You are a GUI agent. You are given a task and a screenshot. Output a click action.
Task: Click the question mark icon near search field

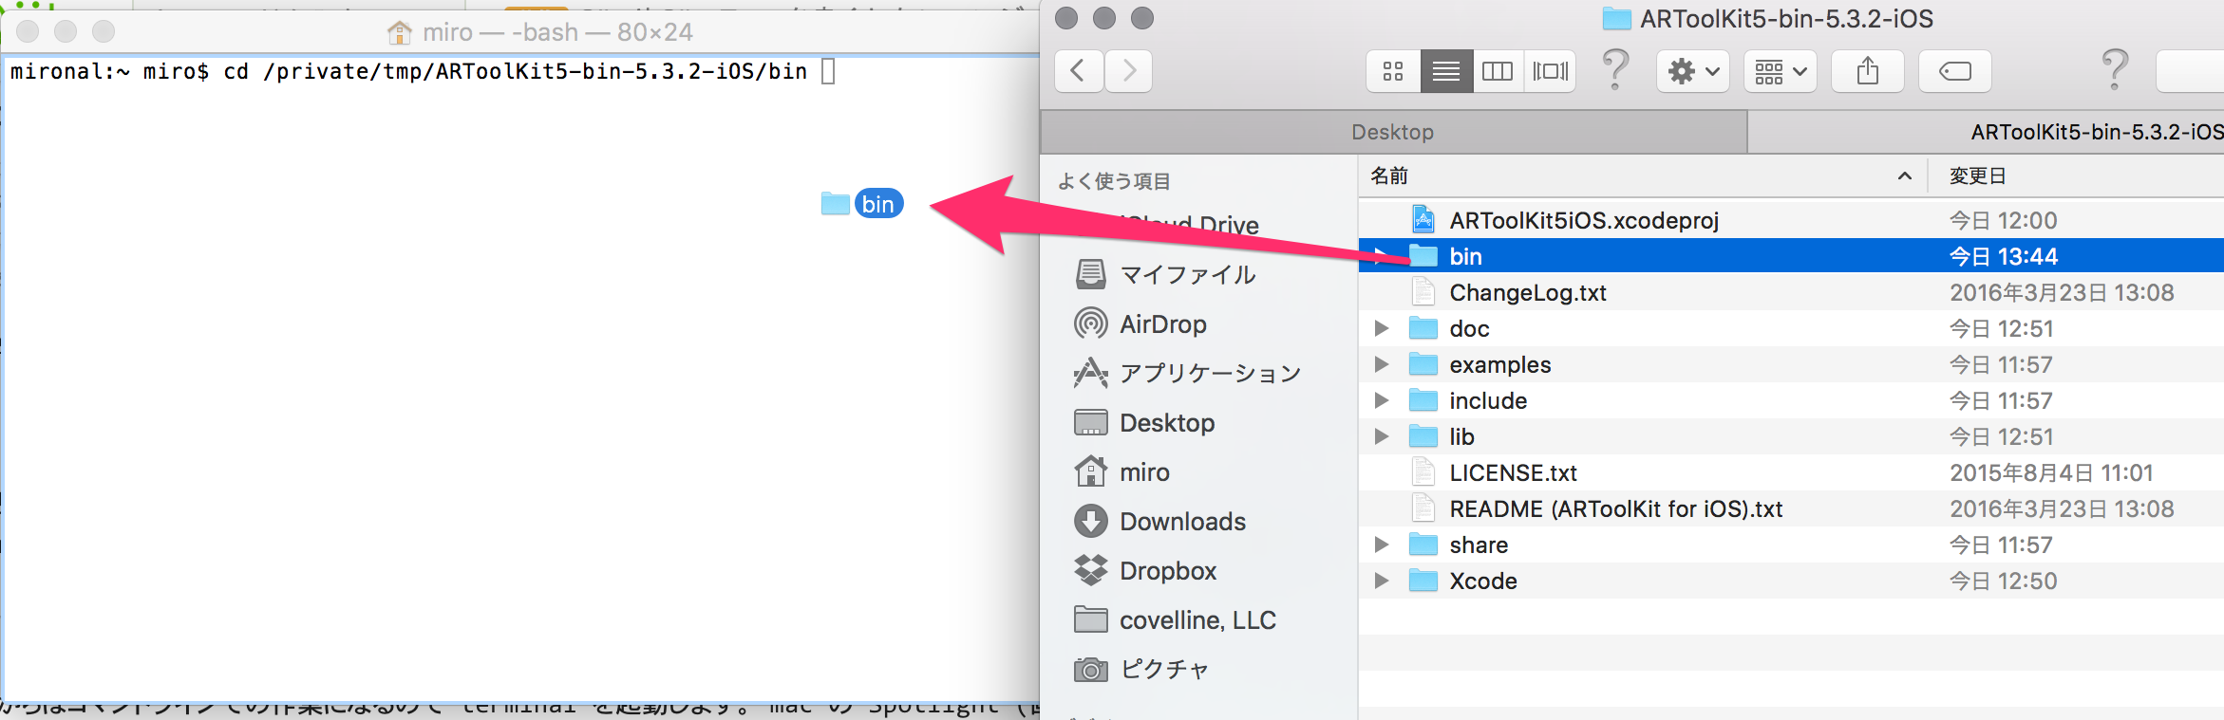(2115, 69)
